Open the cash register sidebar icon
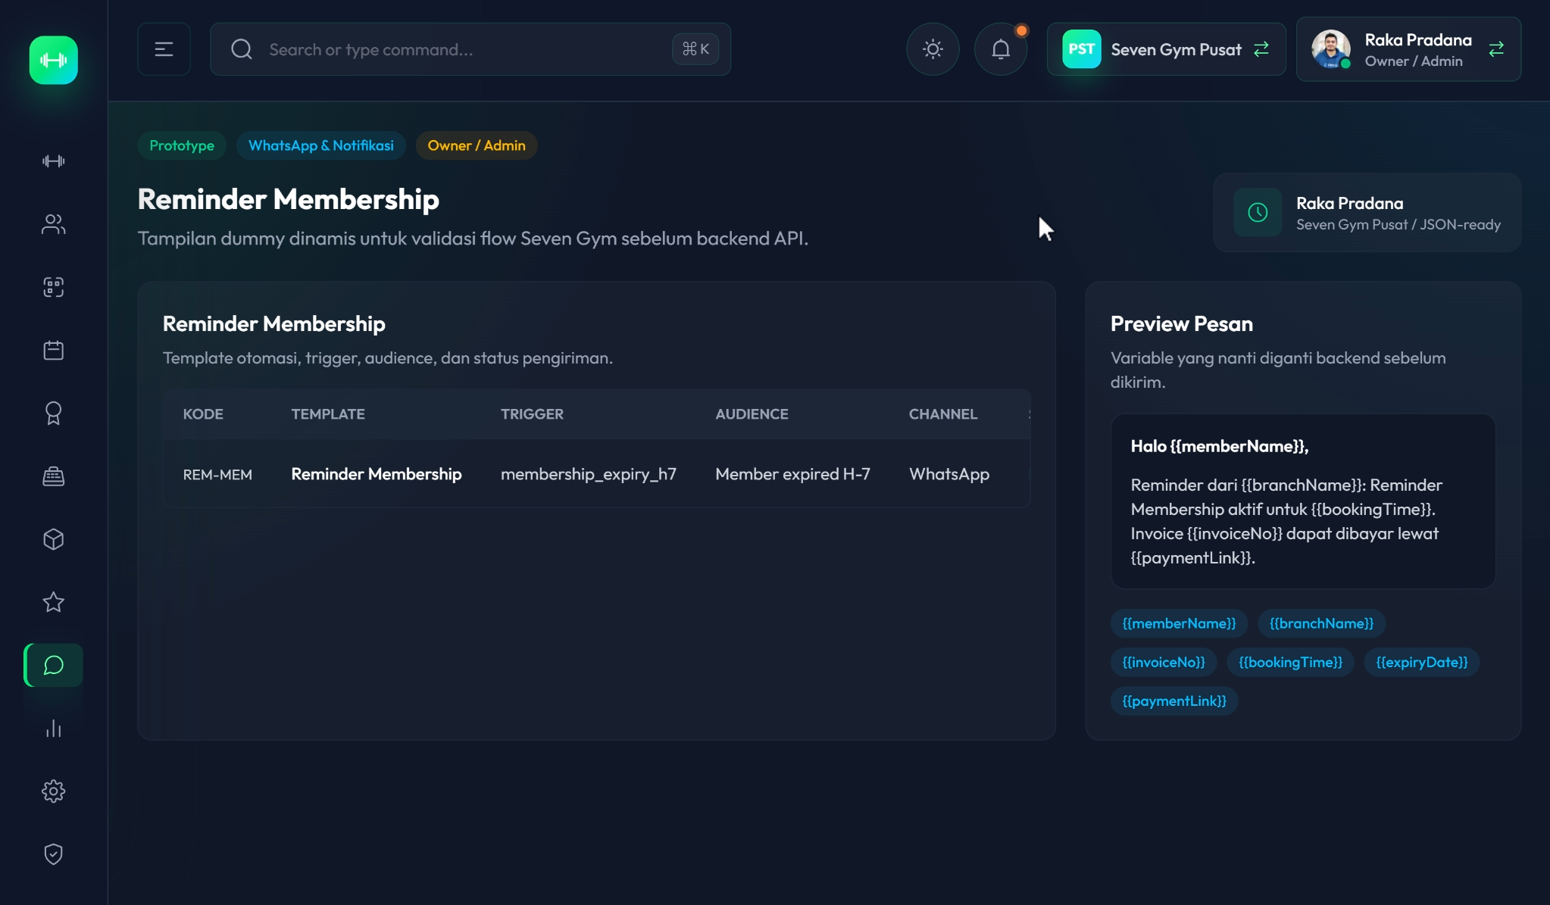Viewport: 1550px width, 905px height. pos(54,476)
